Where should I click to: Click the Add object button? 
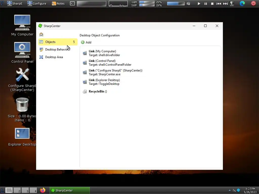point(86,42)
